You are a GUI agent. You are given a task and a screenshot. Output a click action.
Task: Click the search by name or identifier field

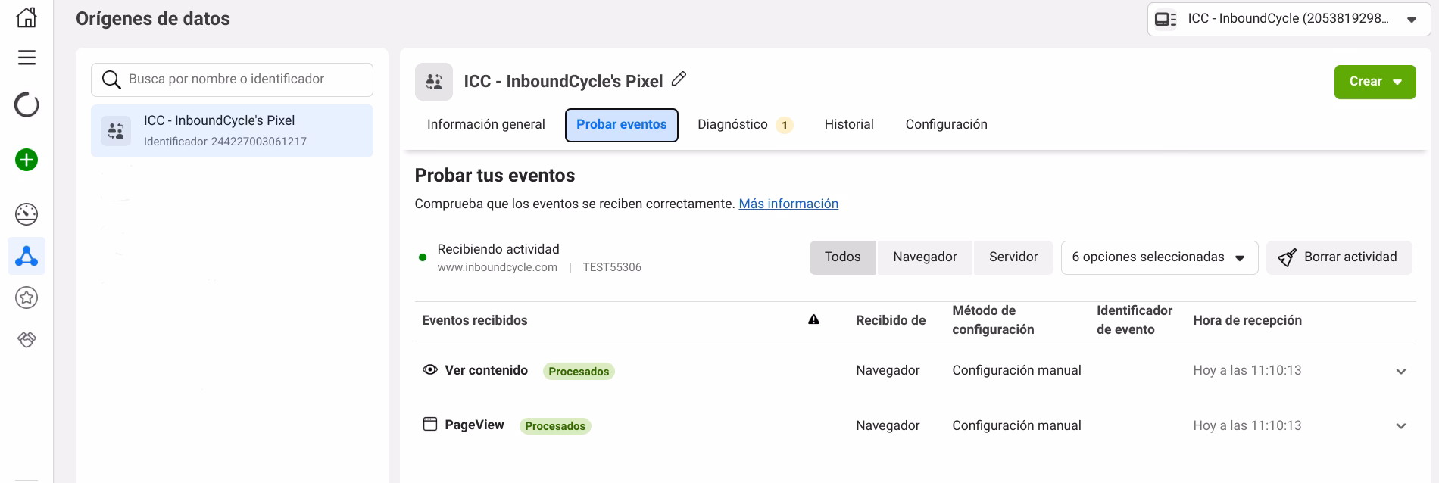tap(232, 79)
